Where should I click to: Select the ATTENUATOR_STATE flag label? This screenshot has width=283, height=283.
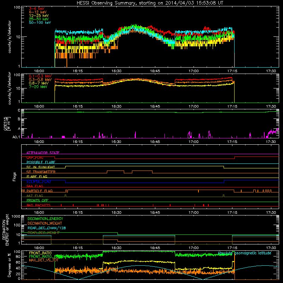coord(43,153)
